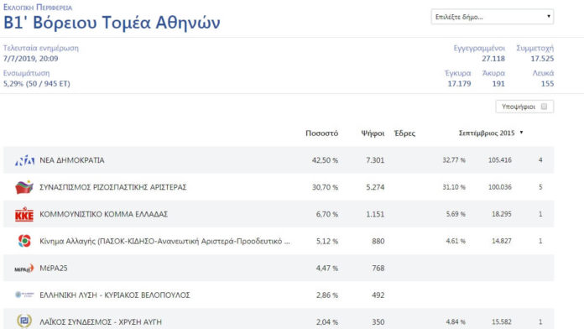Click the 2,86 % percentage cell
The image size is (584, 329).
click(326, 295)
